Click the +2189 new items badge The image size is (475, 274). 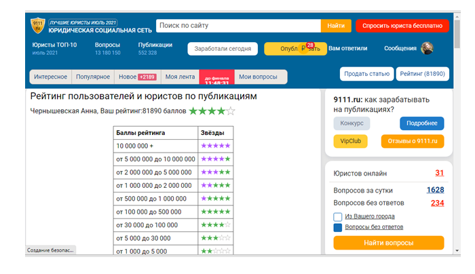147,77
